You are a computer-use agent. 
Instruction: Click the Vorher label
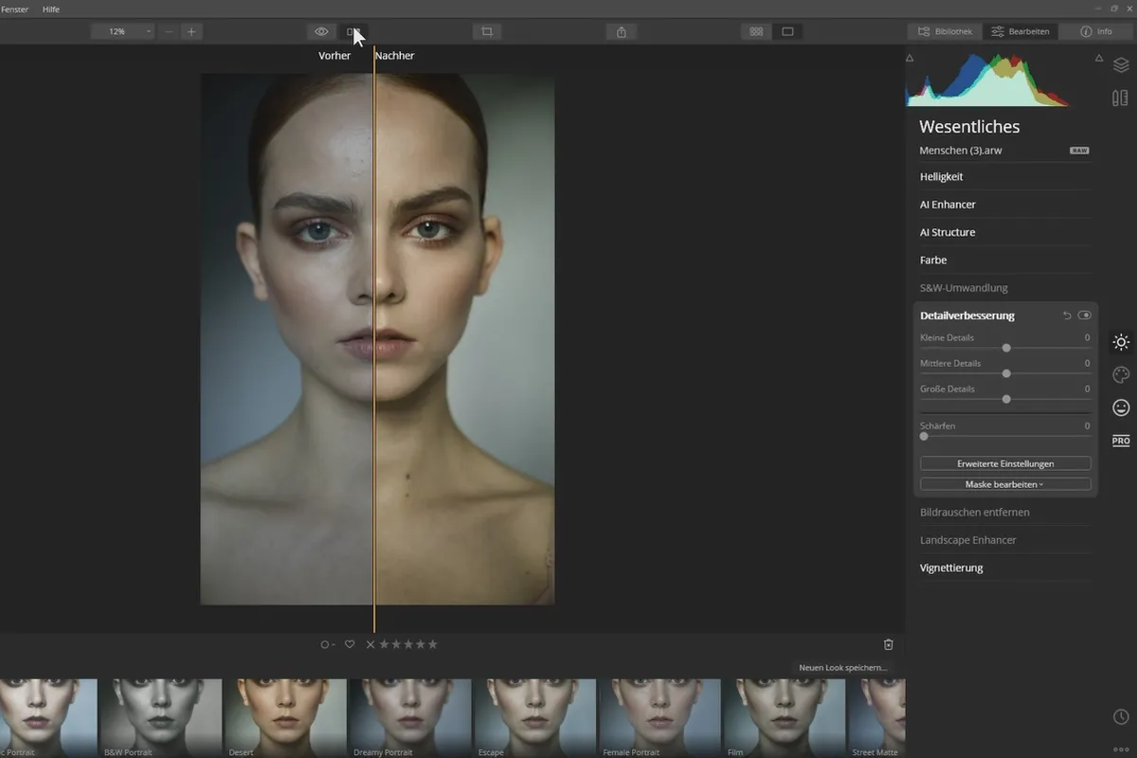point(334,56)
